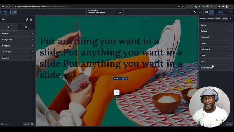The image size is (234, 132).
Task: Switch to the Design (palette) tab
Action: tap(9, 27)
